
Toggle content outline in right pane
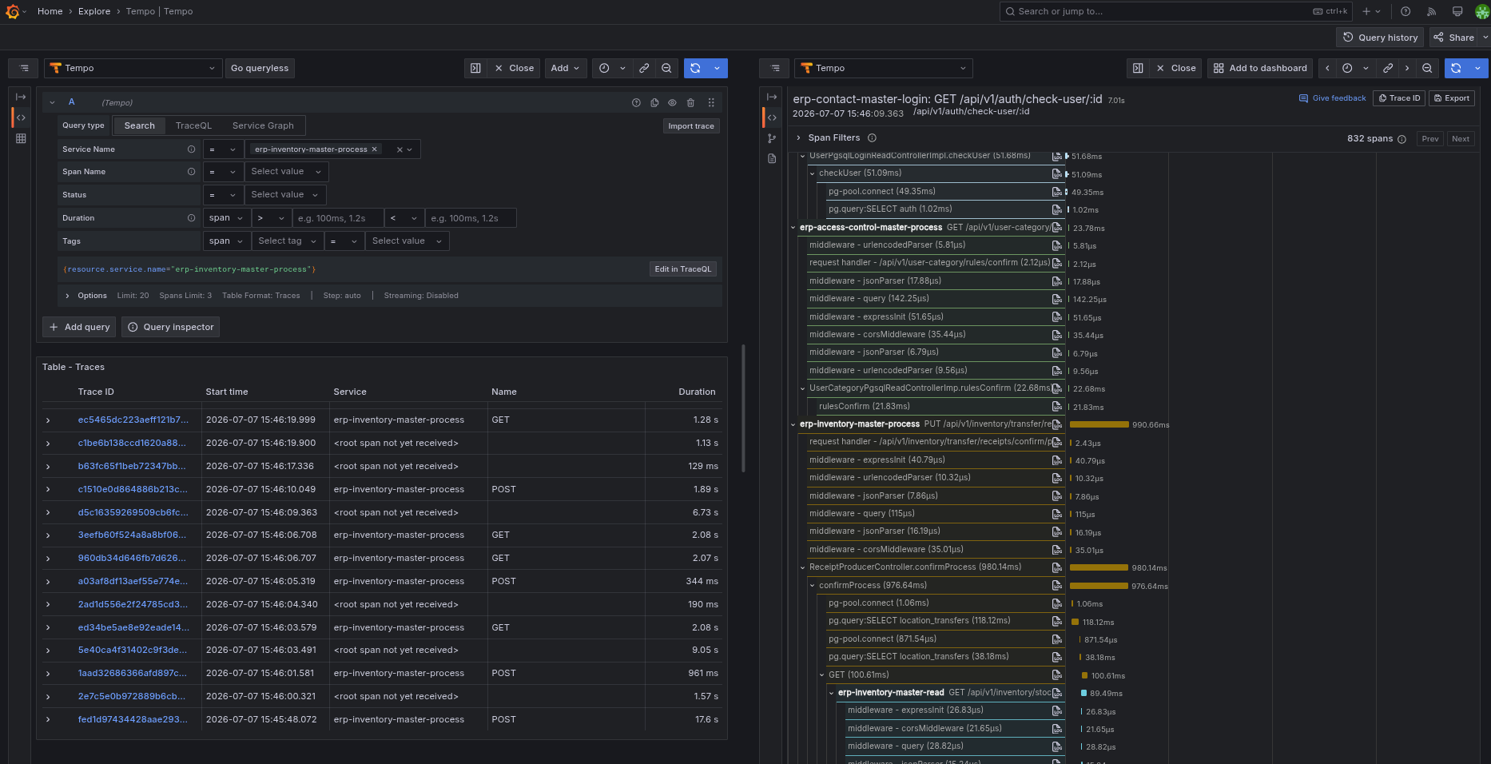[775, 68]
